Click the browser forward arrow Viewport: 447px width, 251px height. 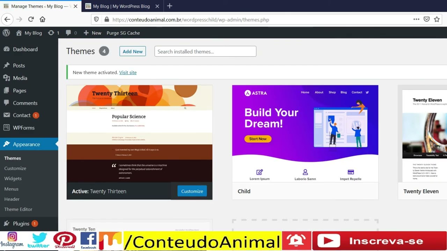pyautogui.click(x=19, y=20)
